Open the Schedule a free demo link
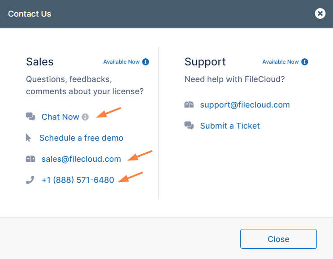Image resolution: width=333 pixels, height=259 pixels. 81,138
